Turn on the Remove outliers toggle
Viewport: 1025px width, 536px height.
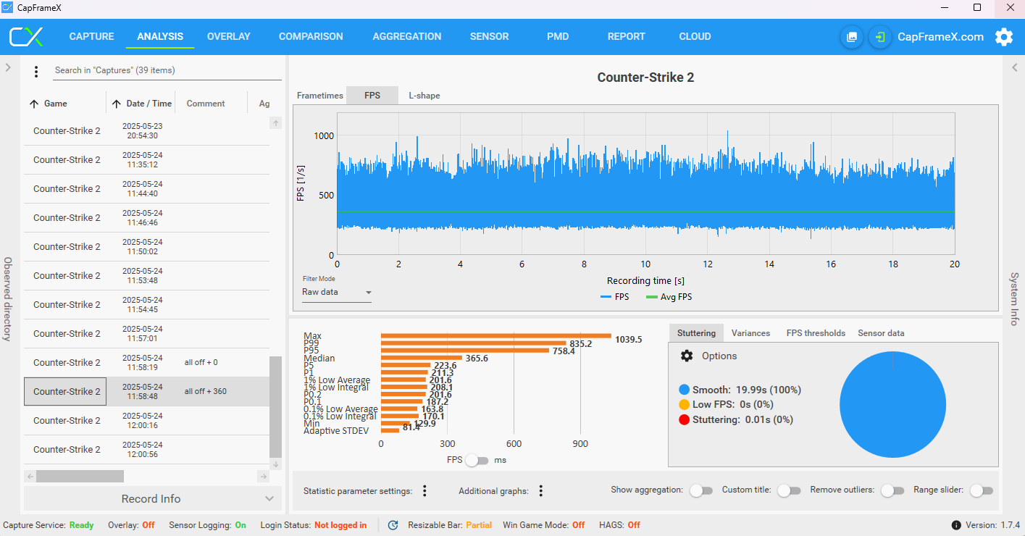(x=892, y=490)
